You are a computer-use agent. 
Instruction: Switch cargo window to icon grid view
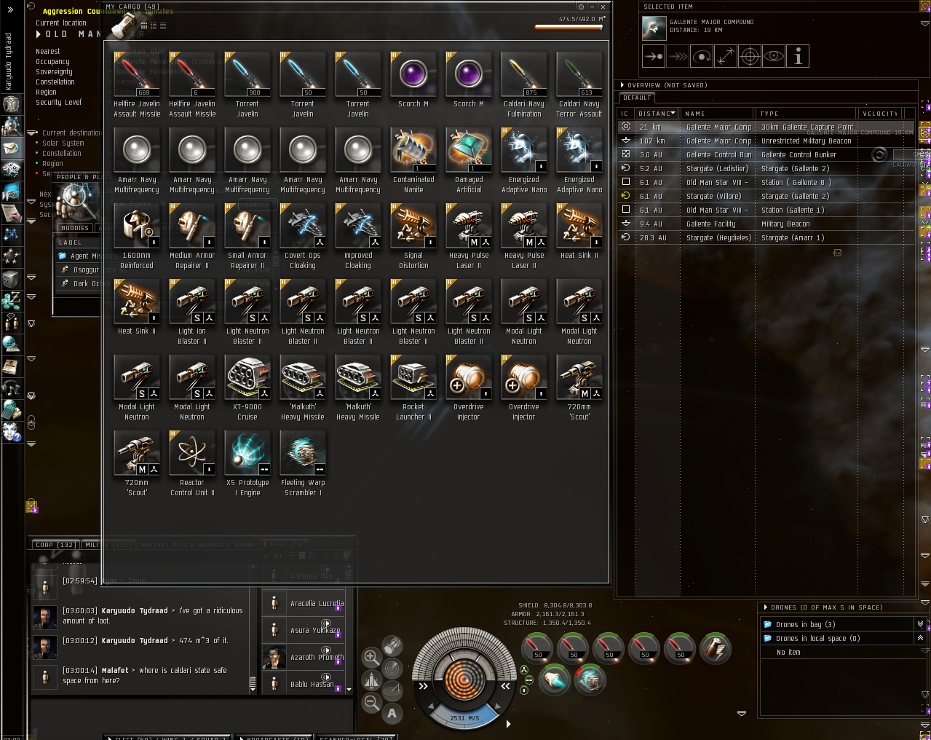(144, 25)
